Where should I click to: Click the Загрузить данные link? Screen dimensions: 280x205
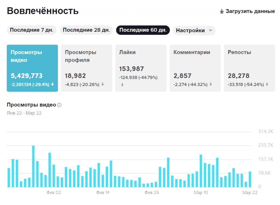(250, 11)
